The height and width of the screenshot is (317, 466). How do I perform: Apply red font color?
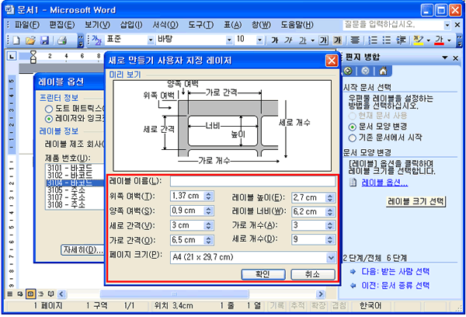pos(440,40)
